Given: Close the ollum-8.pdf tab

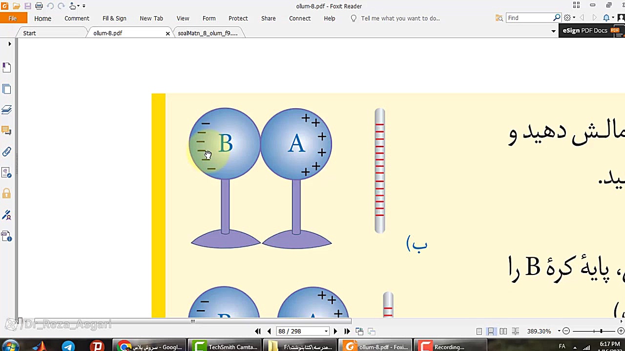Looking at the screenshot, I should tap(167, 33).
